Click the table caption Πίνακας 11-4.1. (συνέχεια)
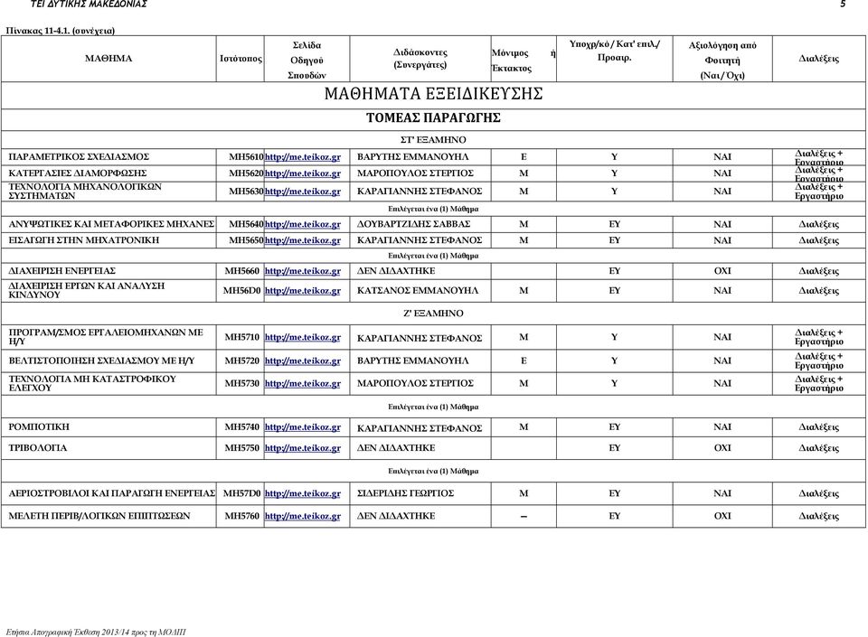The image size is (868, 637). coord(61,31)
